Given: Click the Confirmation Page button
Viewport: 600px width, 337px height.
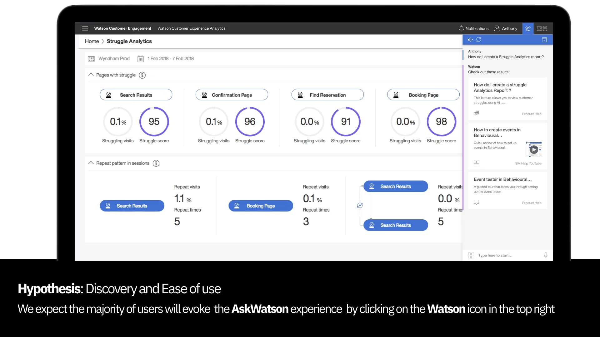Looking at the screenshot, I should [232, 95].
